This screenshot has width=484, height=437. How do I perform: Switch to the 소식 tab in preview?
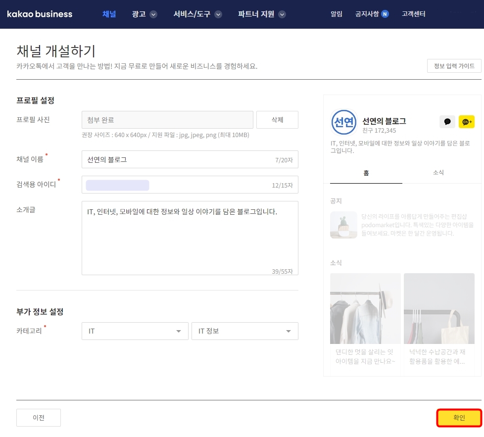point(437,172)
